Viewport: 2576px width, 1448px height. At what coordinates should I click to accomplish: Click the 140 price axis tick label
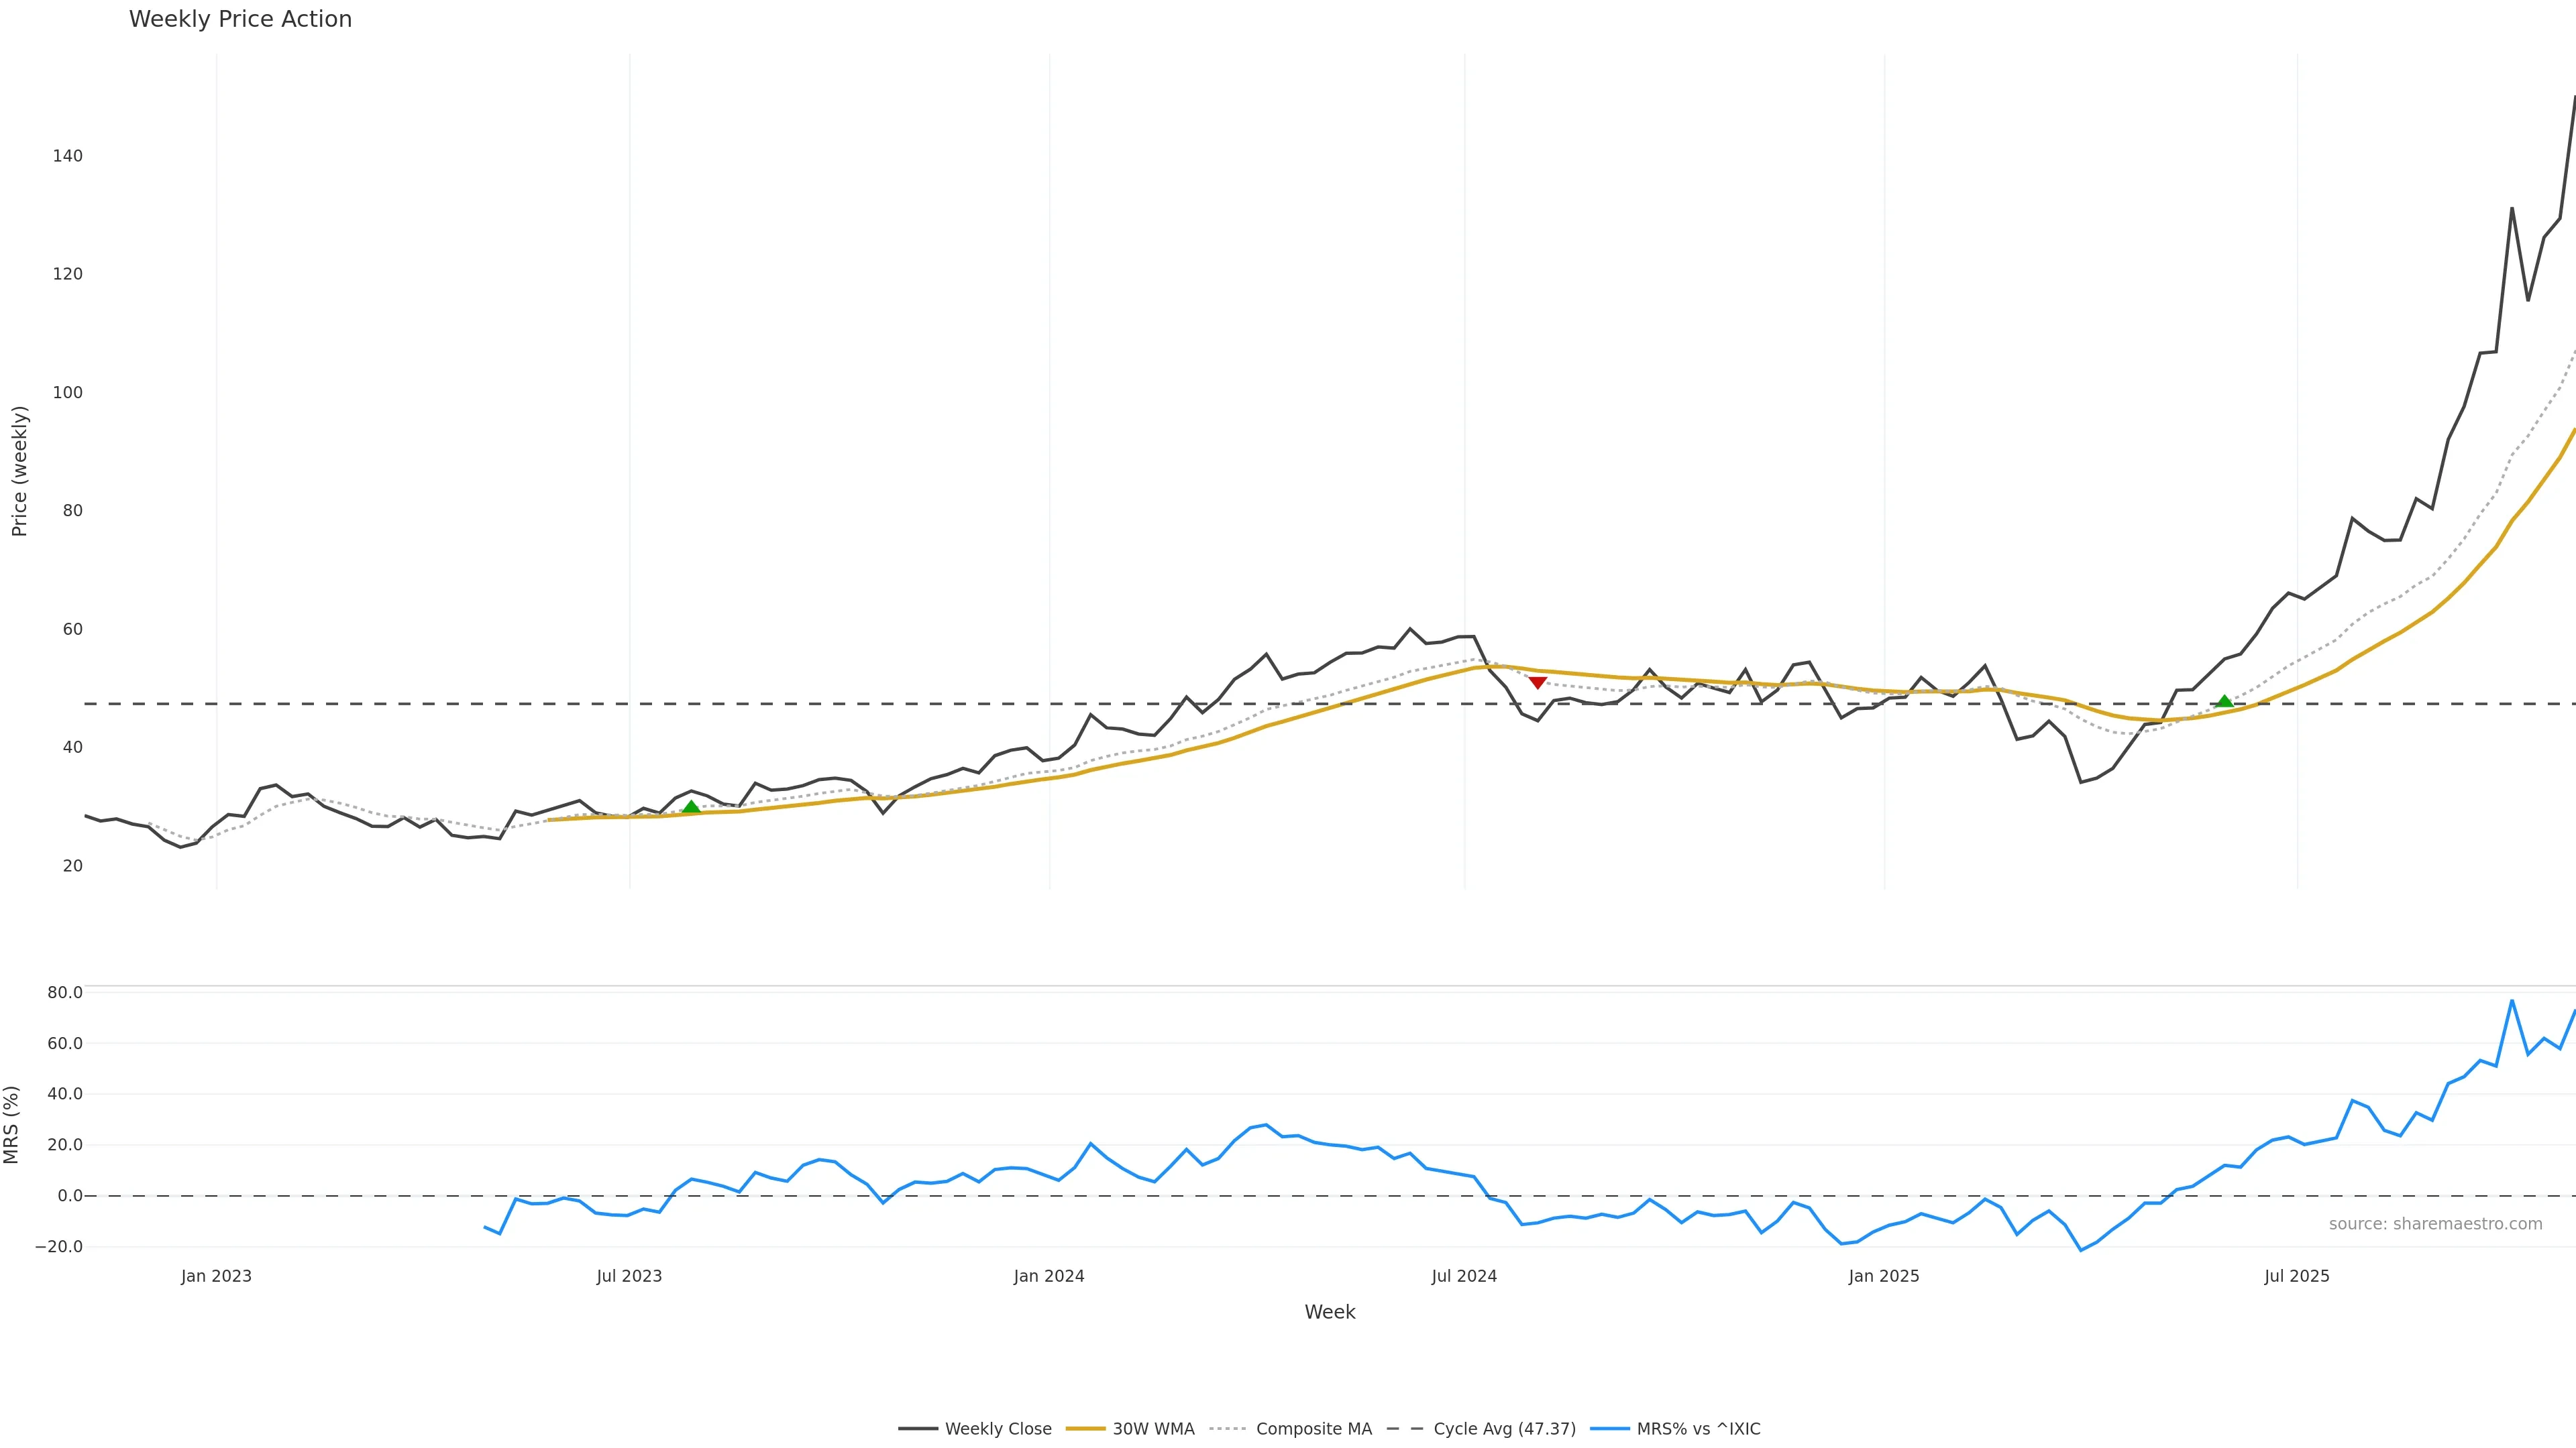tap(68, 156)
